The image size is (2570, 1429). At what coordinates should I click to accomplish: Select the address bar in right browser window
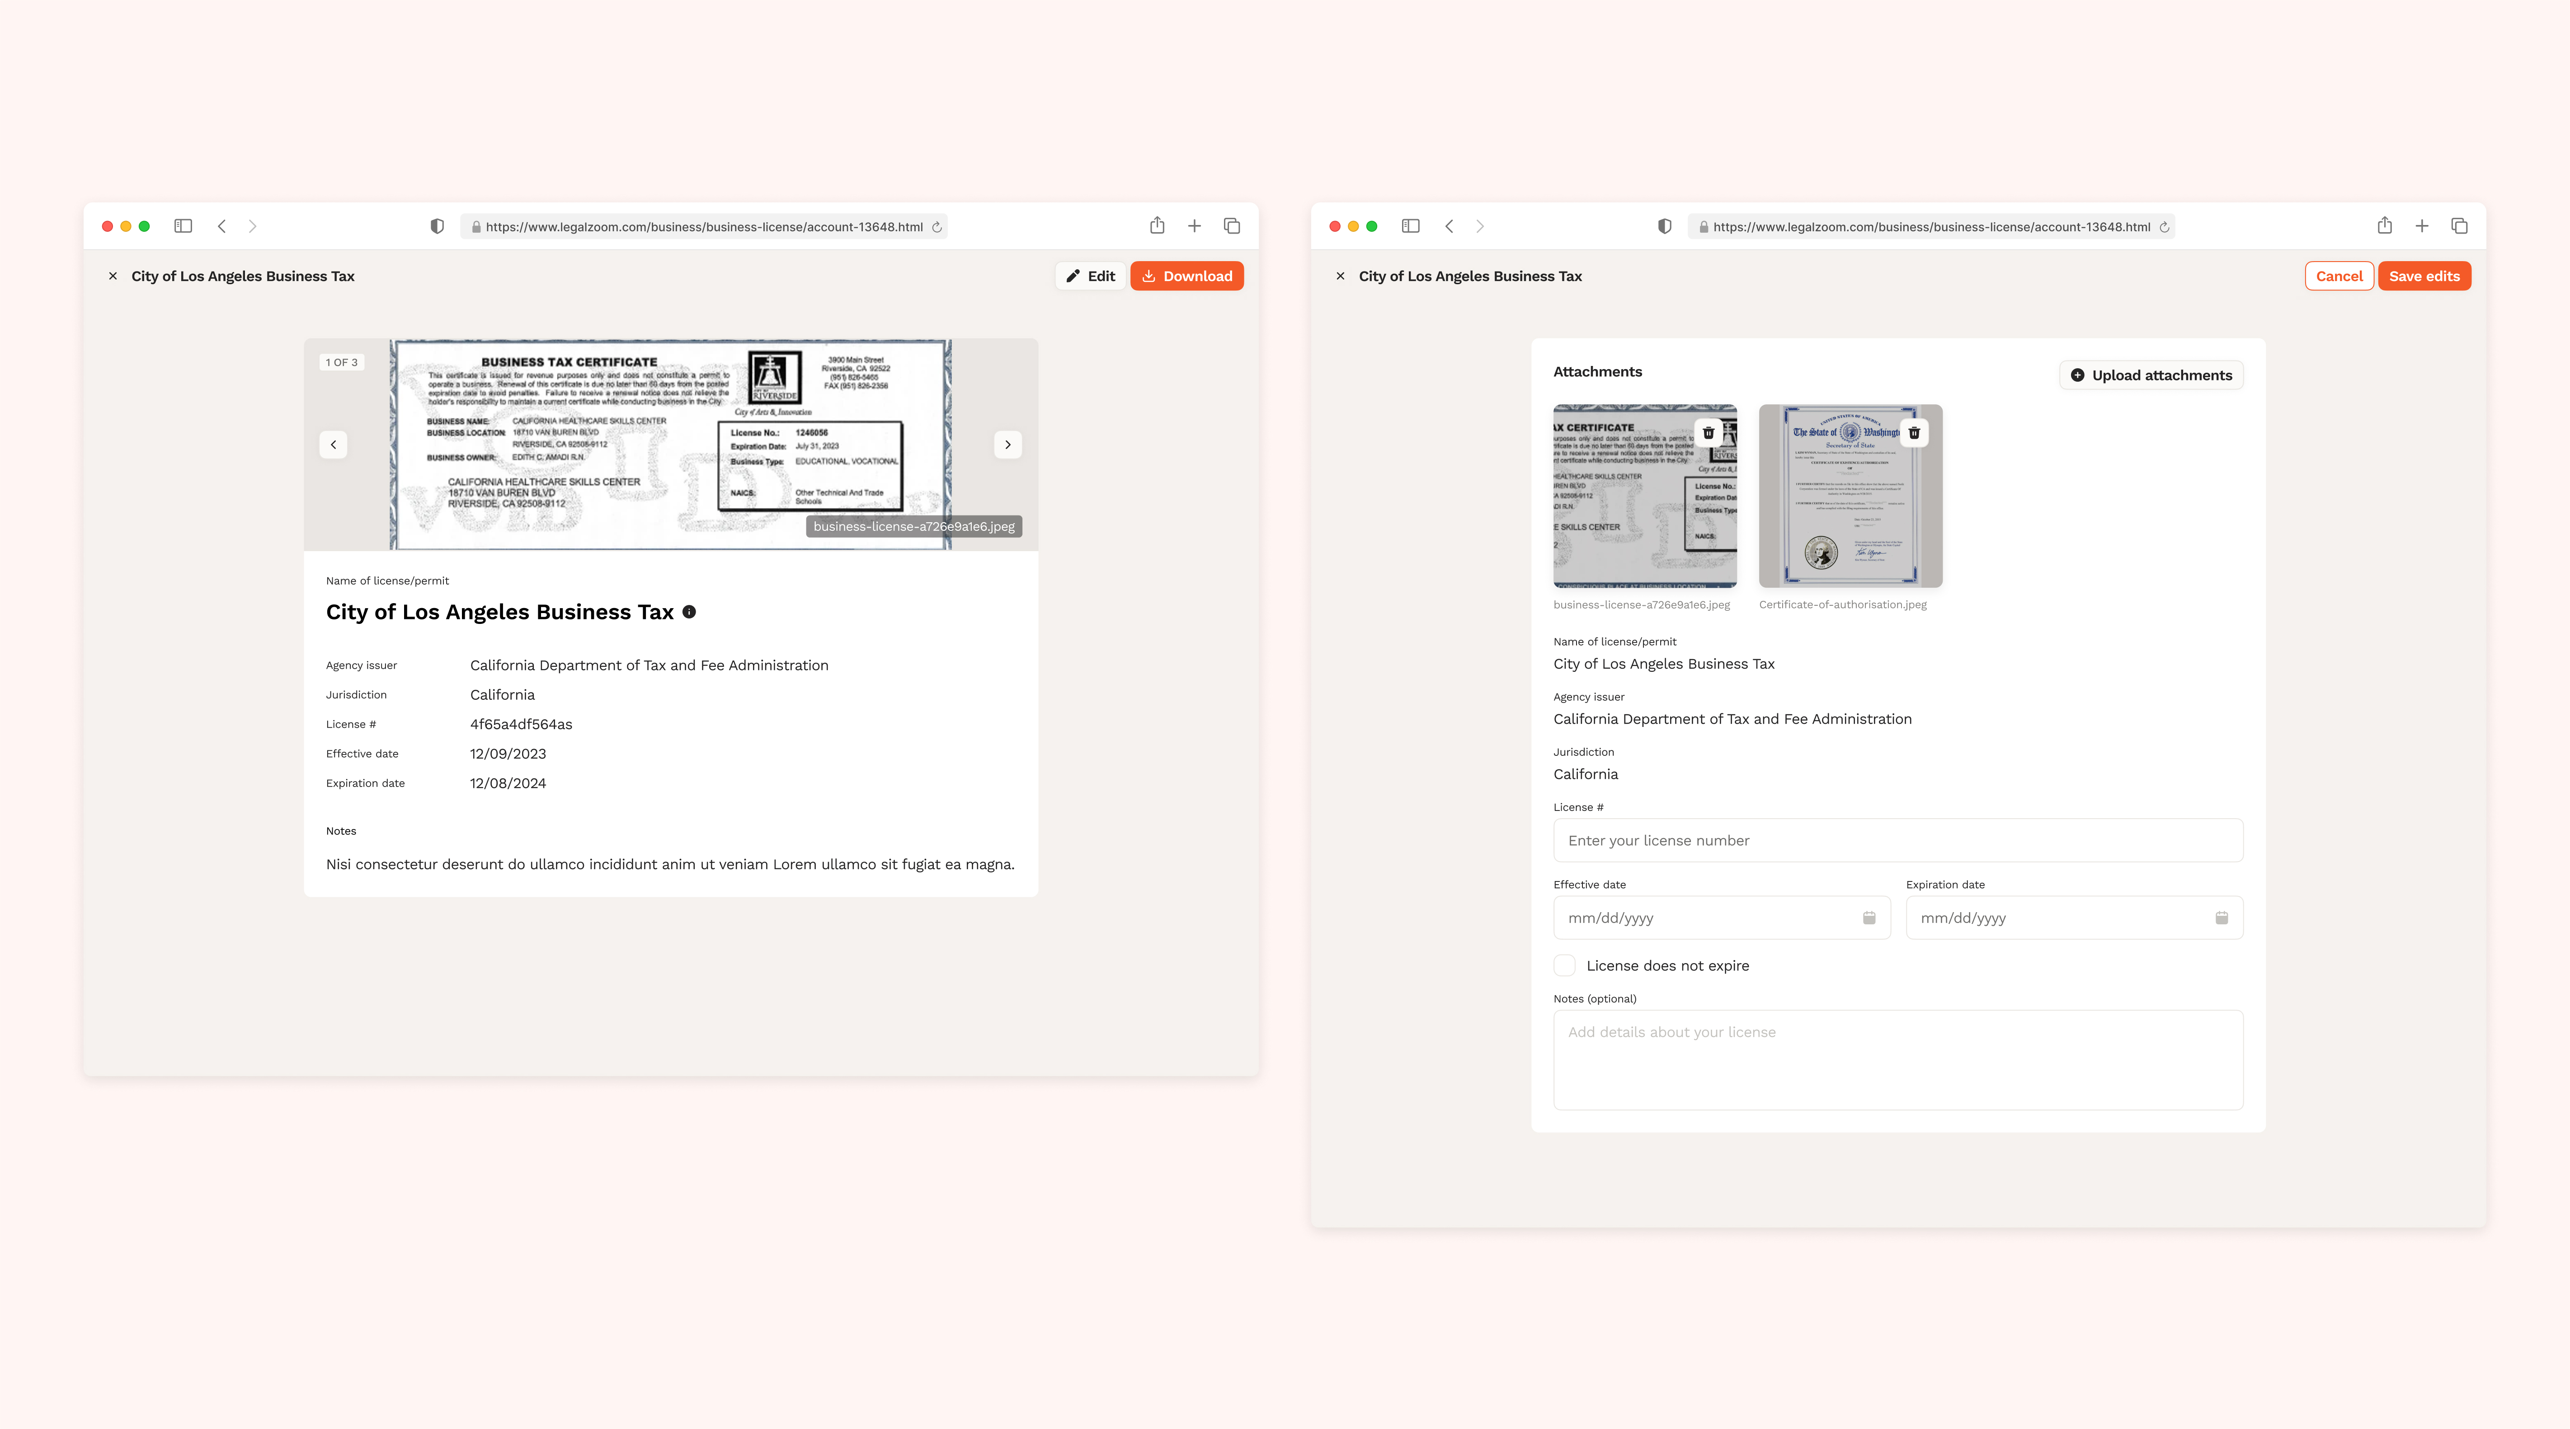(x=1930, y=227)
